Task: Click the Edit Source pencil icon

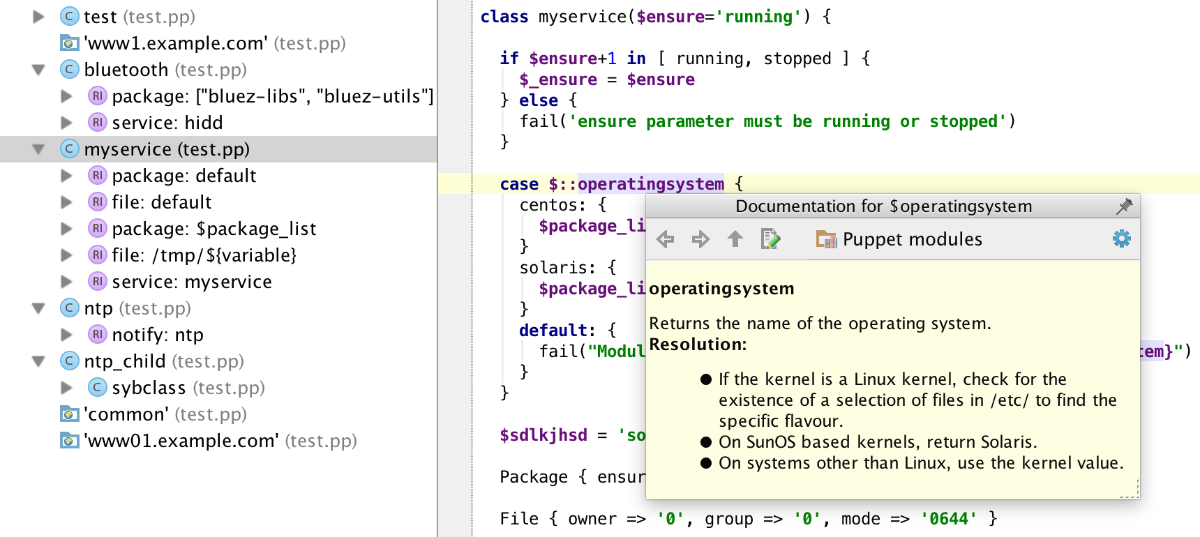Action: pos(770,239)
